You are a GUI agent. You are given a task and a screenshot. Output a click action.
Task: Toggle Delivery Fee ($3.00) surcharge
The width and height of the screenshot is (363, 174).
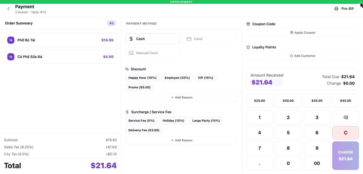144,130
